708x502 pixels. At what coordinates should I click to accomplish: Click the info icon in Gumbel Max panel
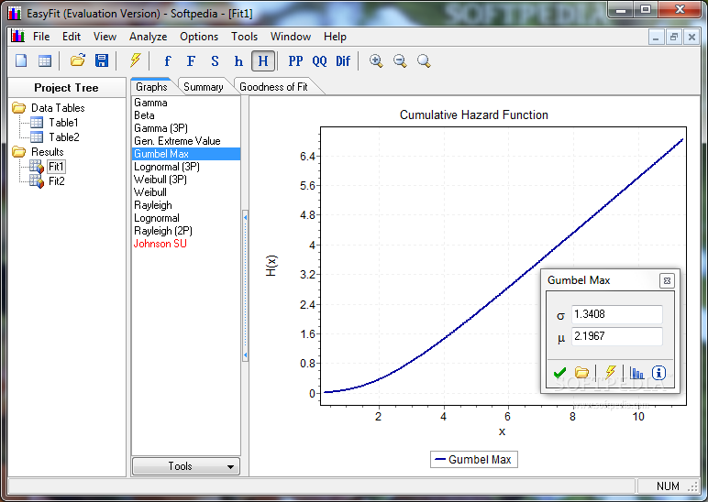pos(658,373)
